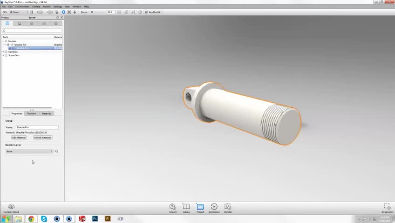Select the Settings tab icon in Project panel
This screenshot has width=395, height=223.
pos(56,23)
